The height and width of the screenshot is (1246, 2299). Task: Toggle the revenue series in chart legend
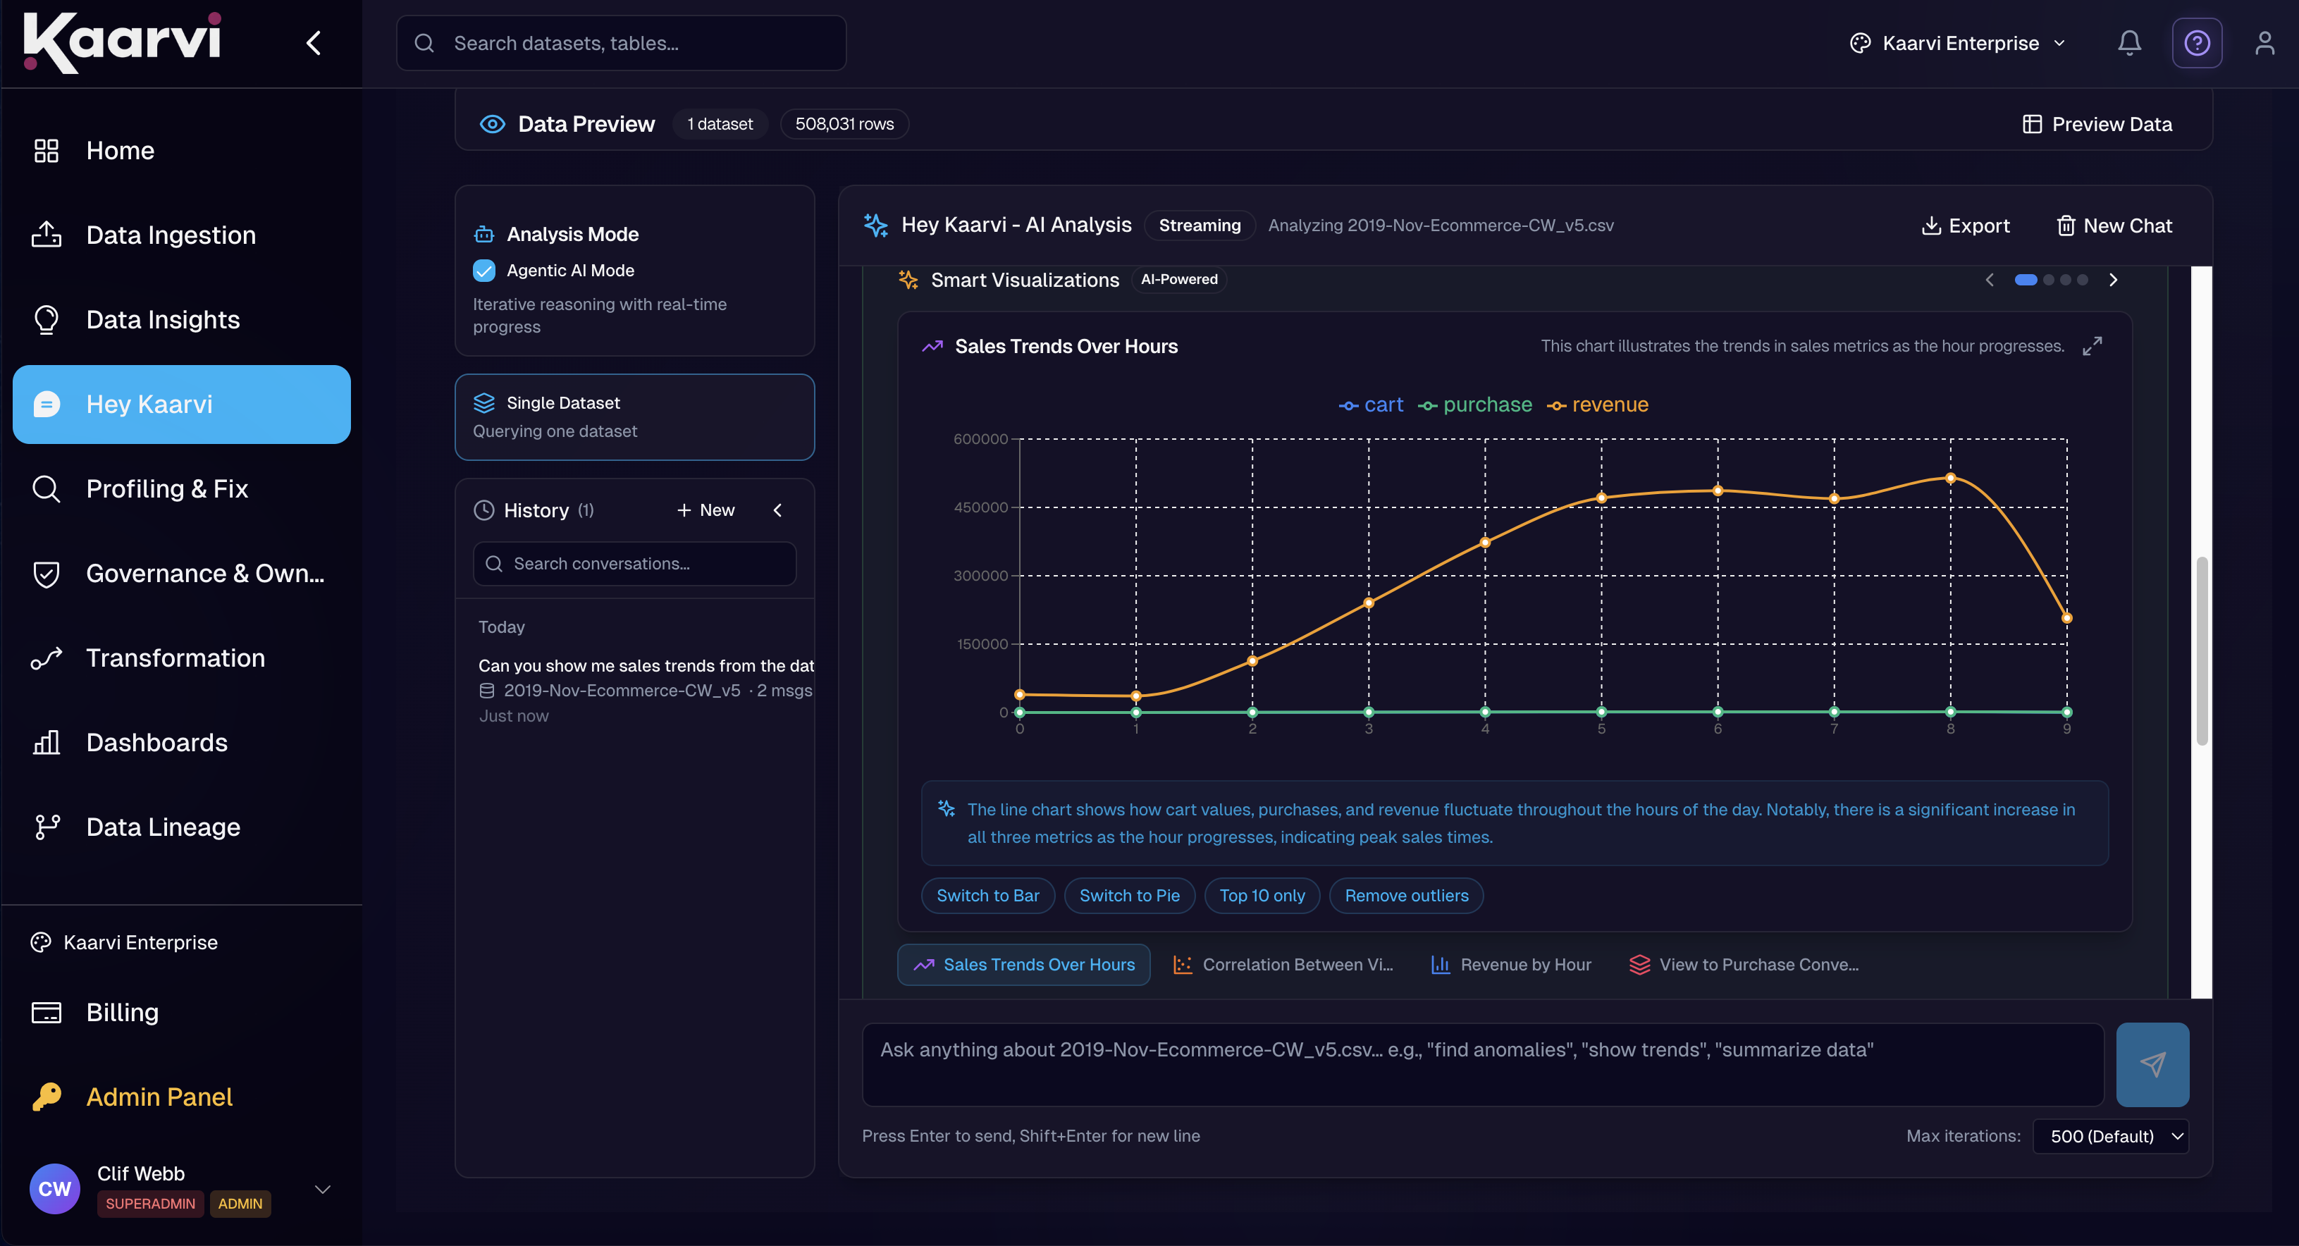1598,405
